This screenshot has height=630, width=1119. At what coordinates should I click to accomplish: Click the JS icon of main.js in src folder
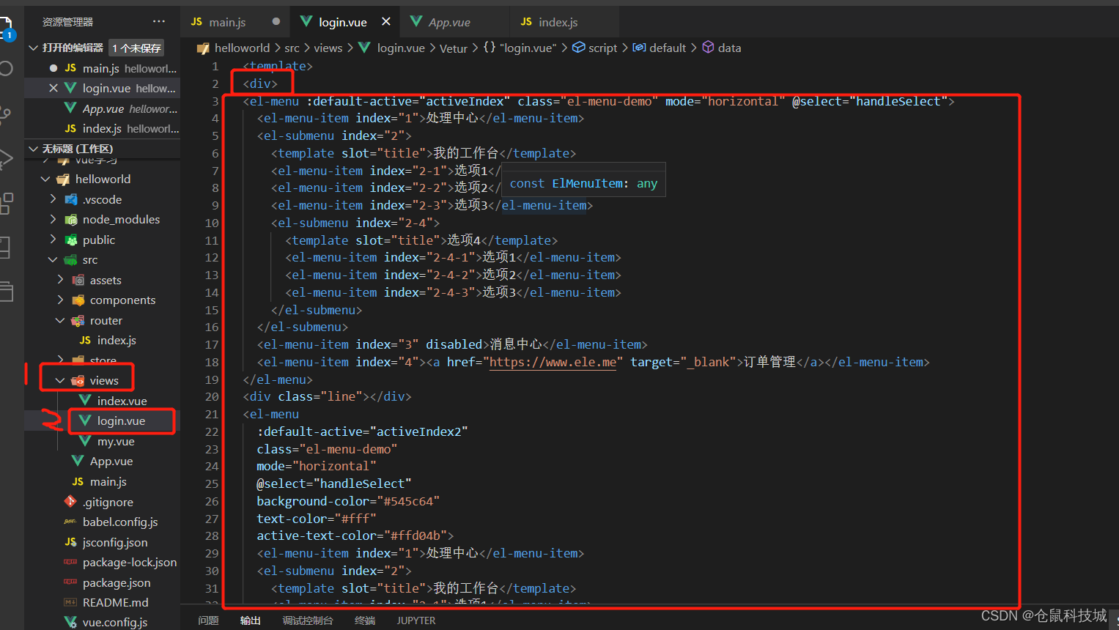[78, 481]
